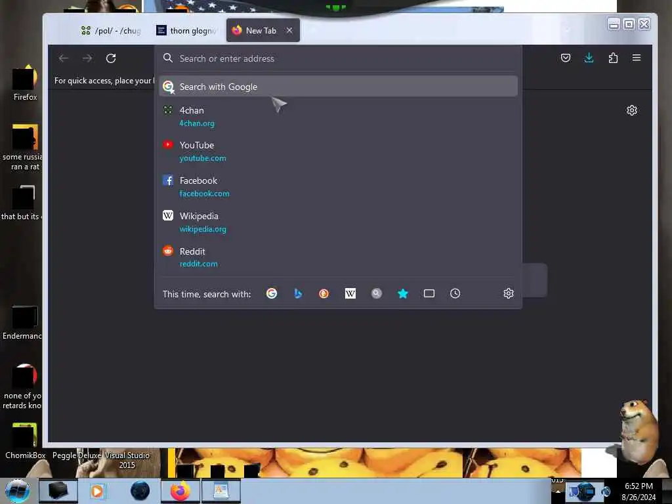The width and height of the screenshot is (672, 504).
Task: Click Firefox in the taskbar
Action: click(180, 491)
